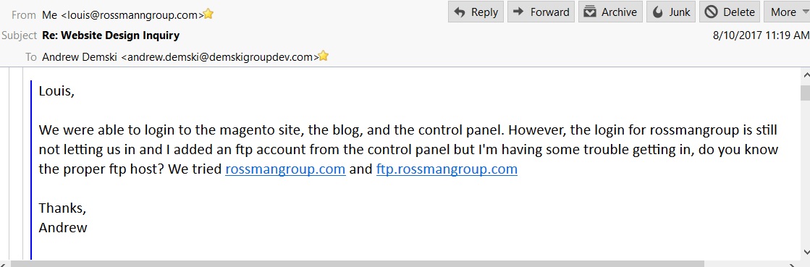The width and height of the screenshot is (810, 267).
Task: Toggle the star beside Andrew Demski's address
Action: [x=324, y=56]
